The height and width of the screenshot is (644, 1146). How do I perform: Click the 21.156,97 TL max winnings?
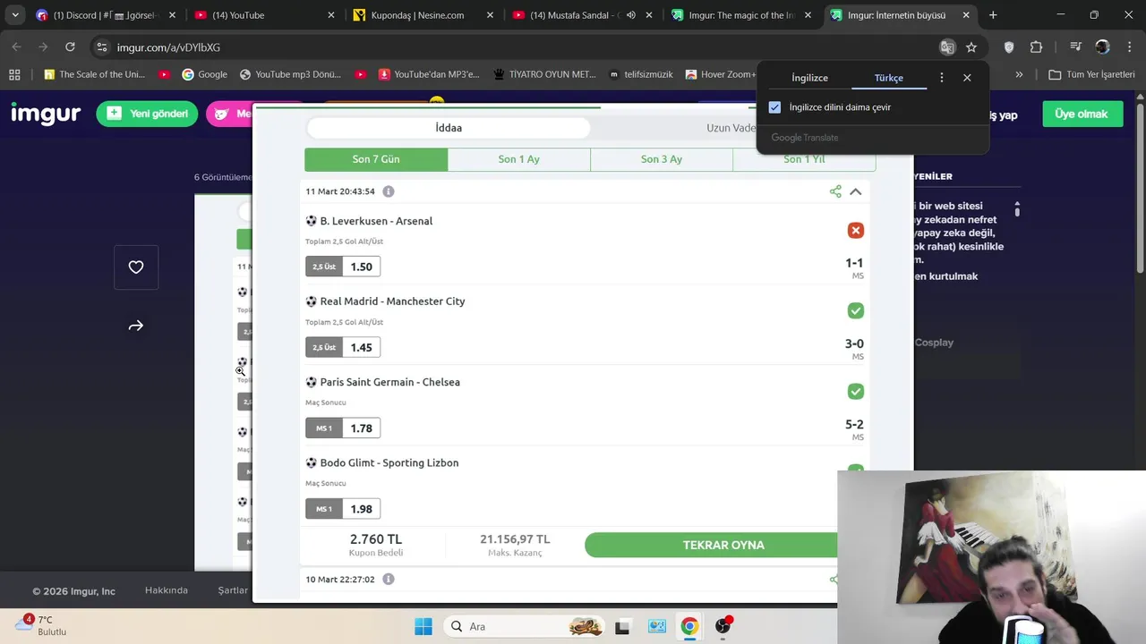tap(515, 539)
